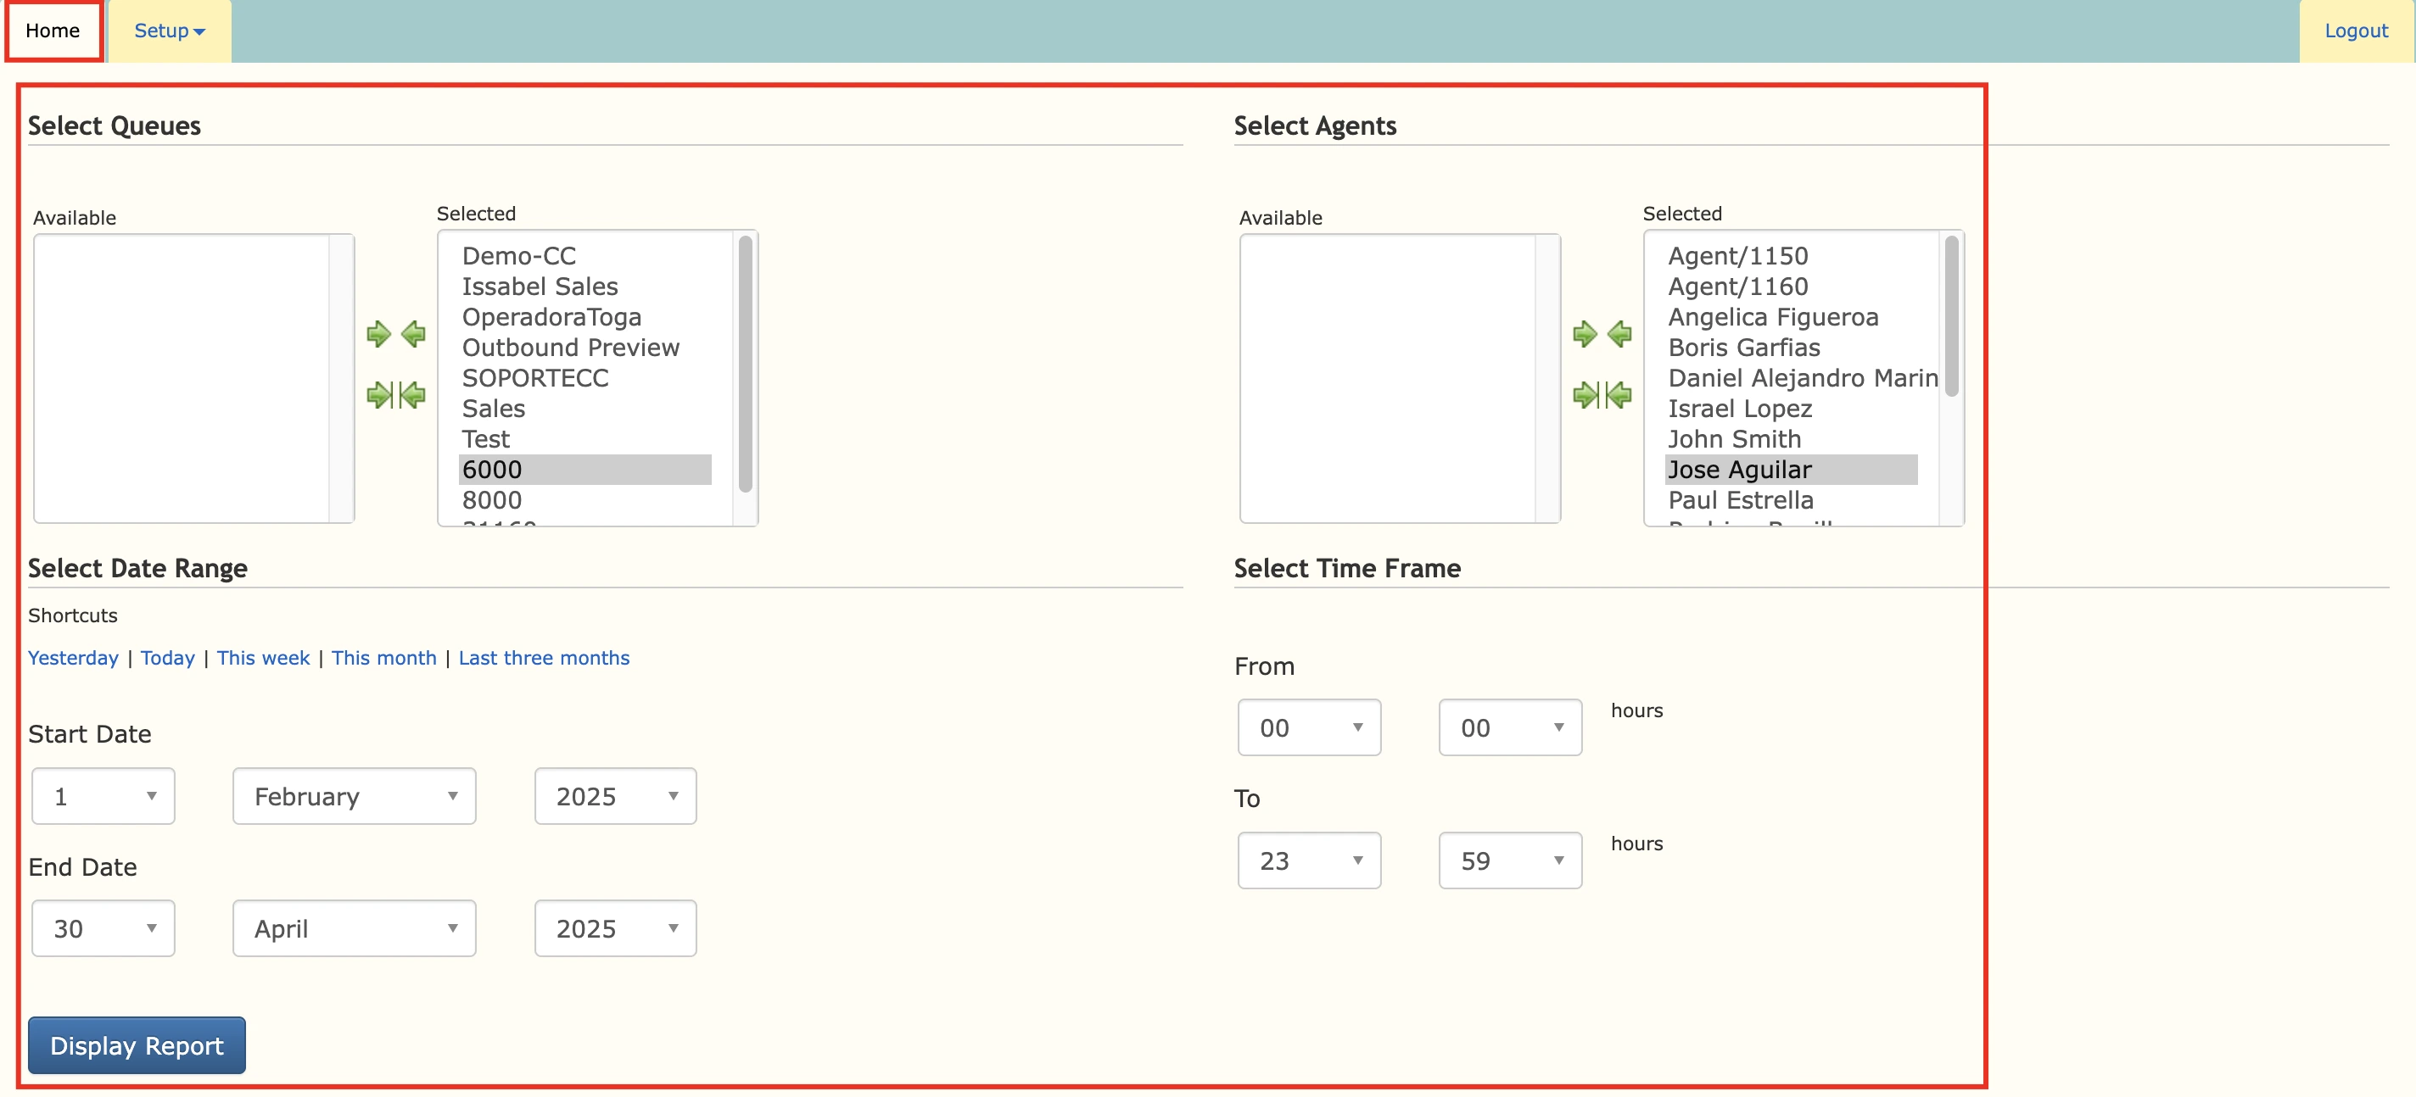Click the Last three months shortcut
The width and height of the screenshot is (2416, 1097).
543,658
